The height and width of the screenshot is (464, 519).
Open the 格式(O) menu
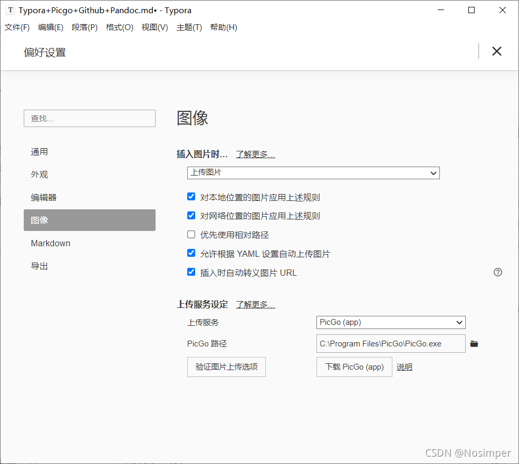[120, 27]
